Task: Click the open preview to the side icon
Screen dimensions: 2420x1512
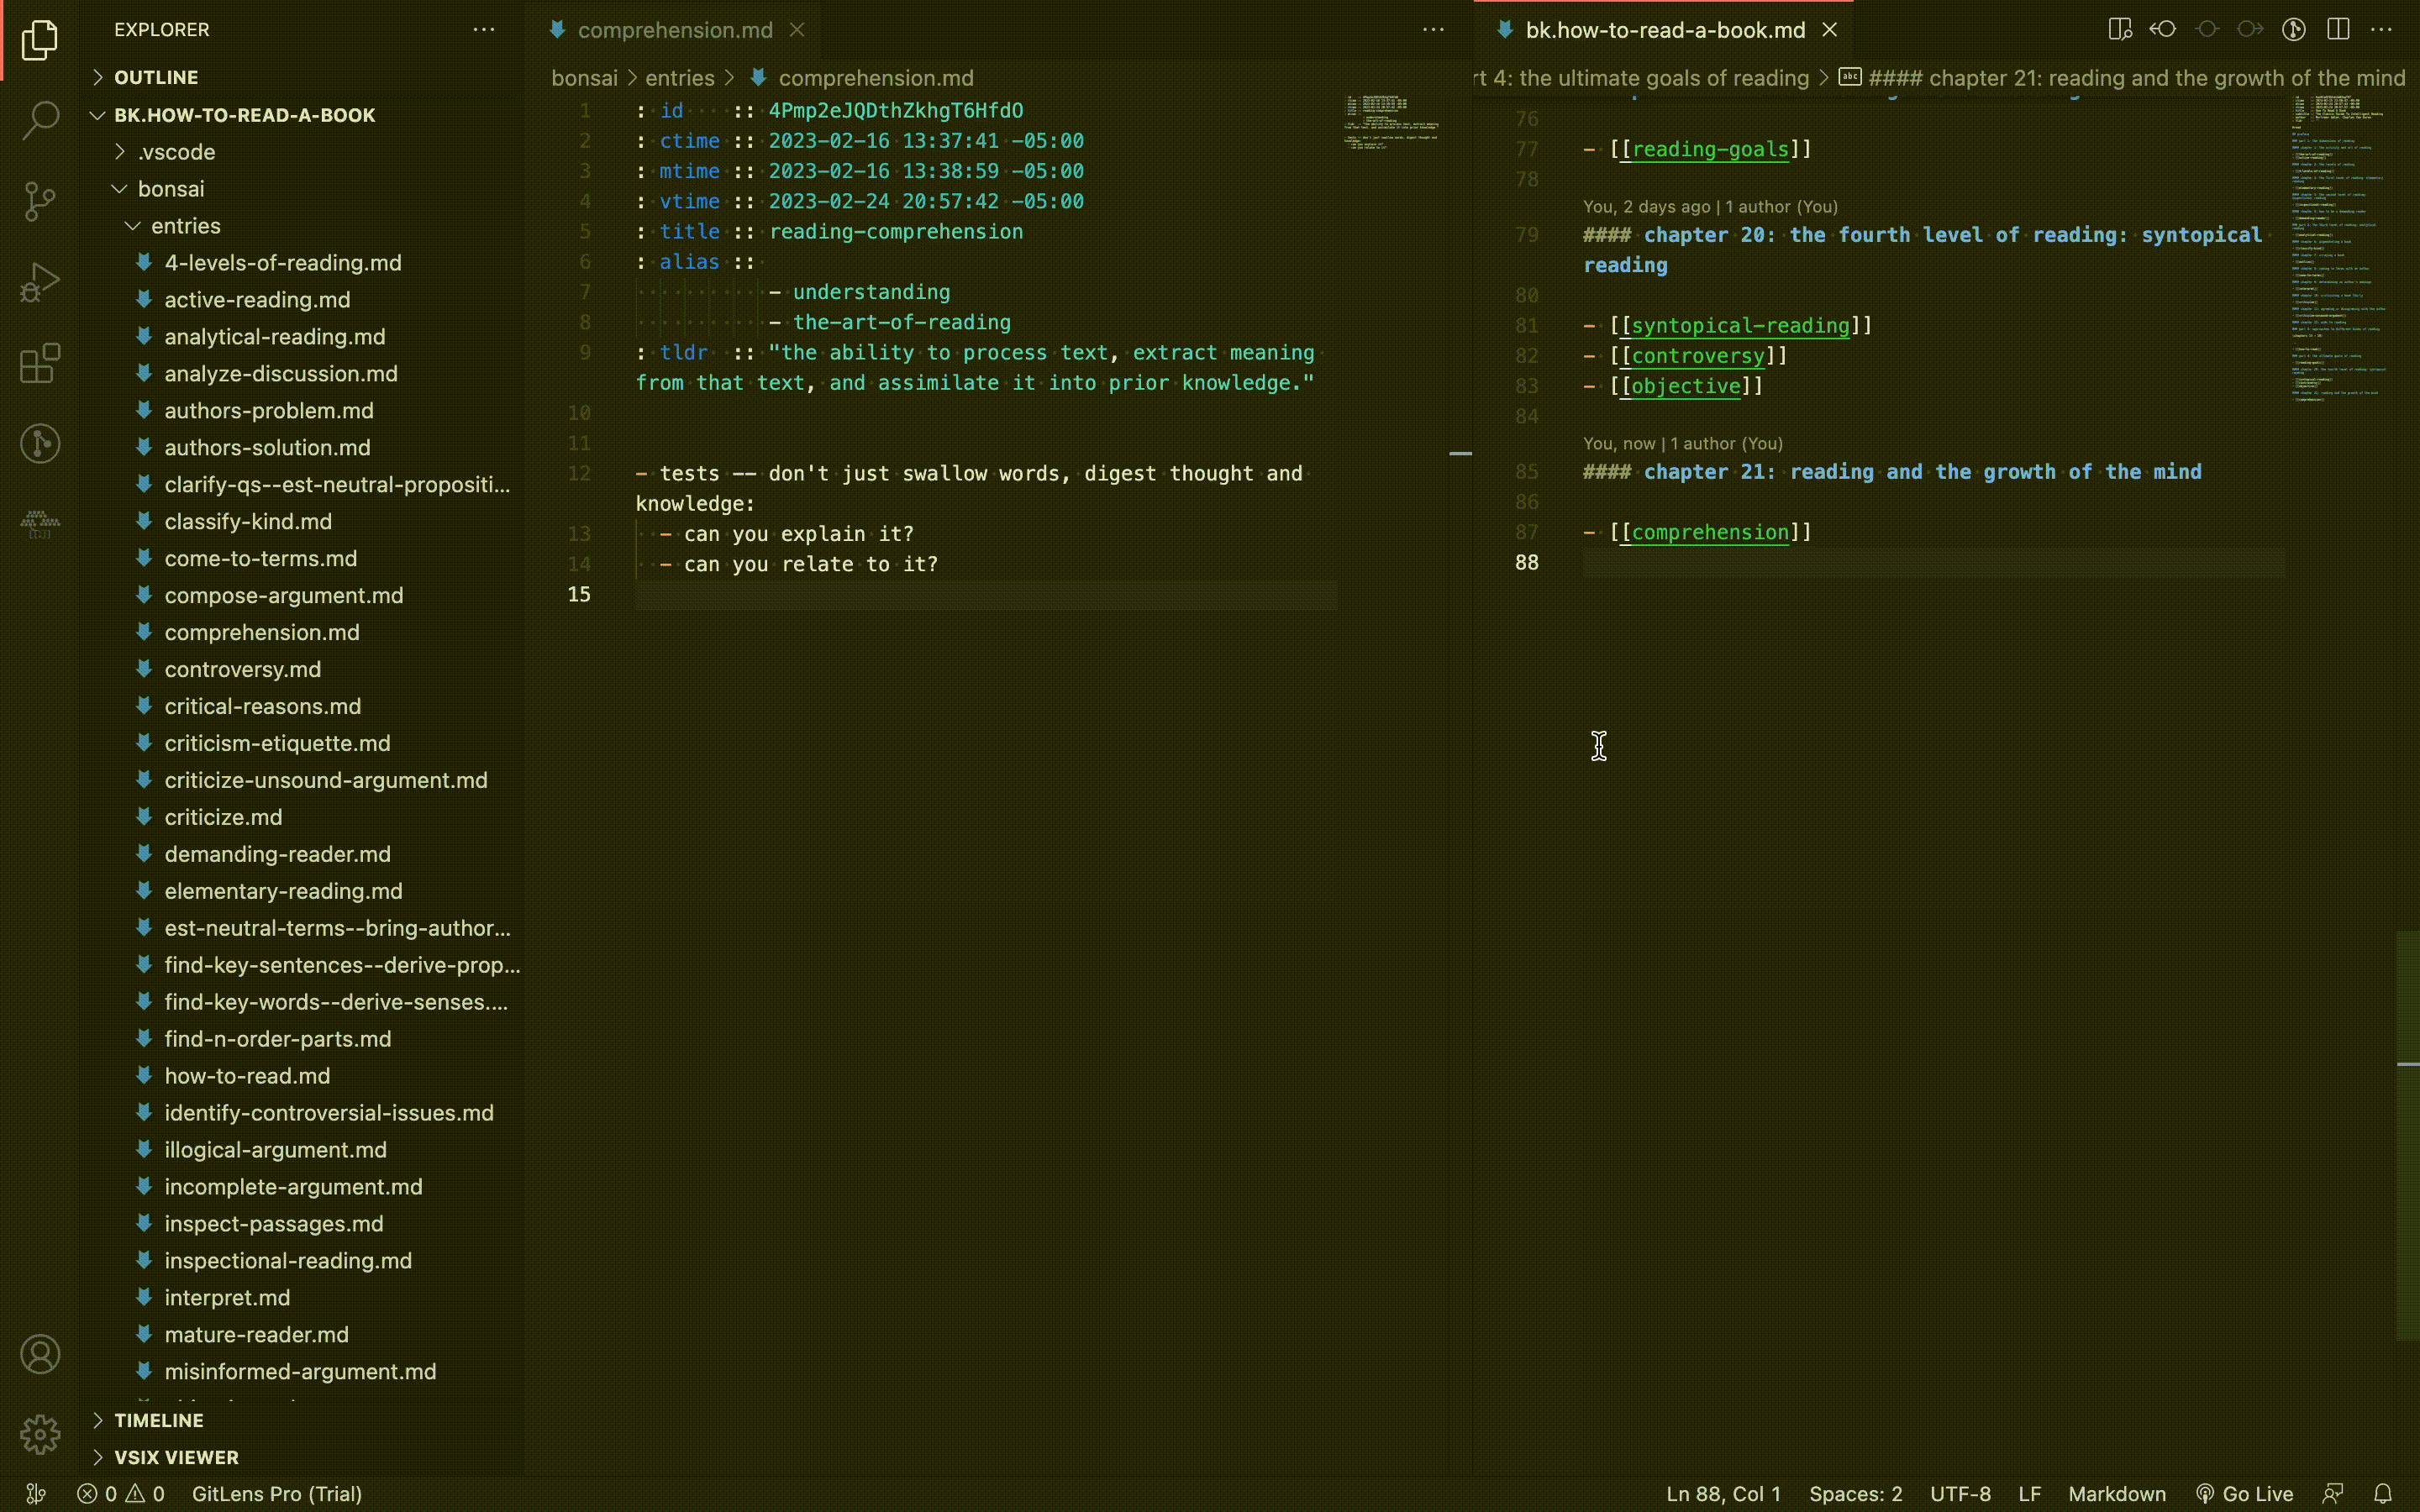Action: 2119,29
